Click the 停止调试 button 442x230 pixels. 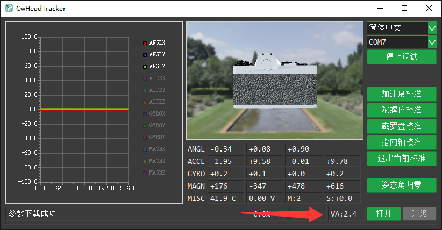click(402, 57)
